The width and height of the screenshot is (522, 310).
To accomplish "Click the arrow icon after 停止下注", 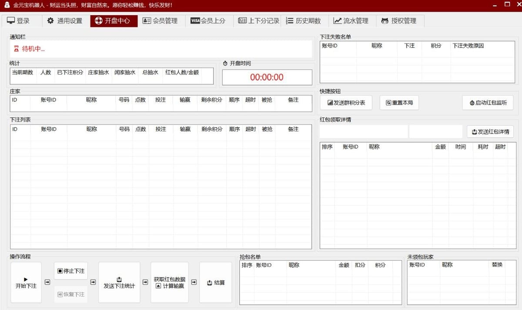I will [x=93, y=282].
